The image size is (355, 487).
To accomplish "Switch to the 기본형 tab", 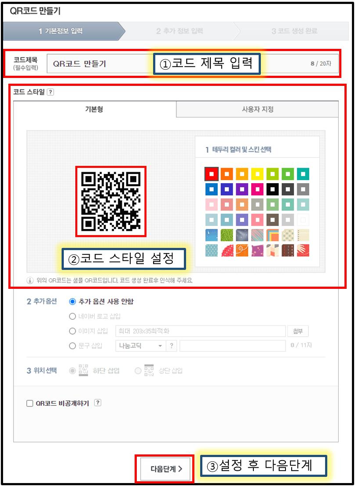I will coord(95,109).
